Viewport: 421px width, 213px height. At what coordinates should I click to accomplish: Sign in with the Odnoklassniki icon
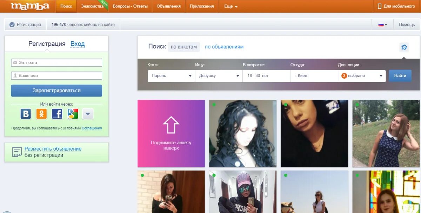point(41,114)
